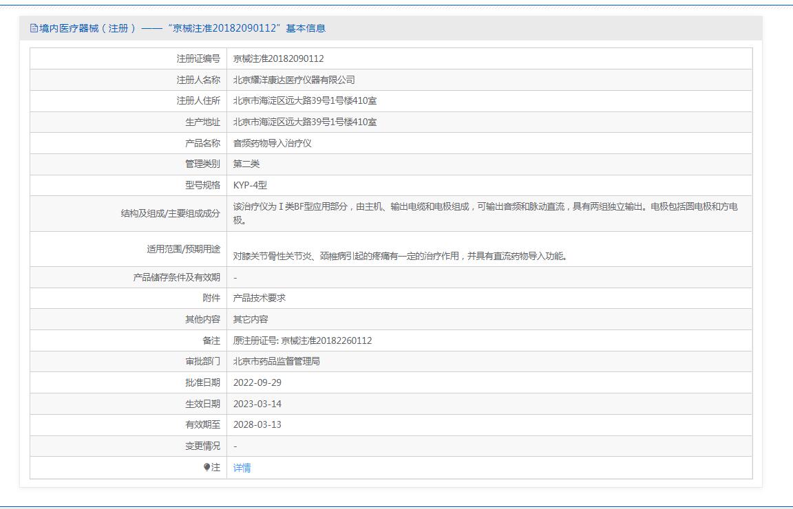Click 其它内容 in the 其他内容 row
This screenshot has width=793, height=509.
251,319
